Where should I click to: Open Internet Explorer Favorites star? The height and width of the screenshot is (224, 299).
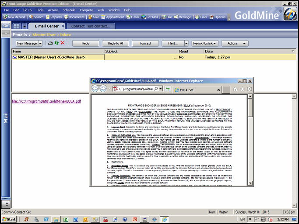pyautogui.click(x=243, y=89)
